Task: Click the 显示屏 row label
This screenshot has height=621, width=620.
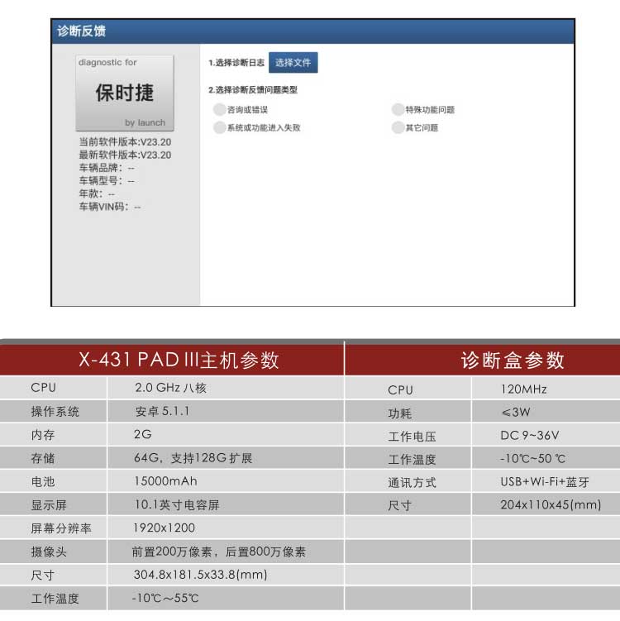Action: pos(49,505)
